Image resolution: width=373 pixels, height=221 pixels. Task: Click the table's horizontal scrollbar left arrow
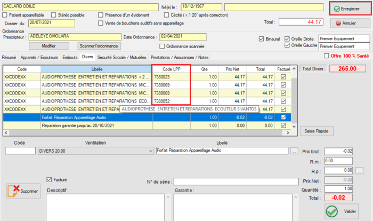coord(6,133)
